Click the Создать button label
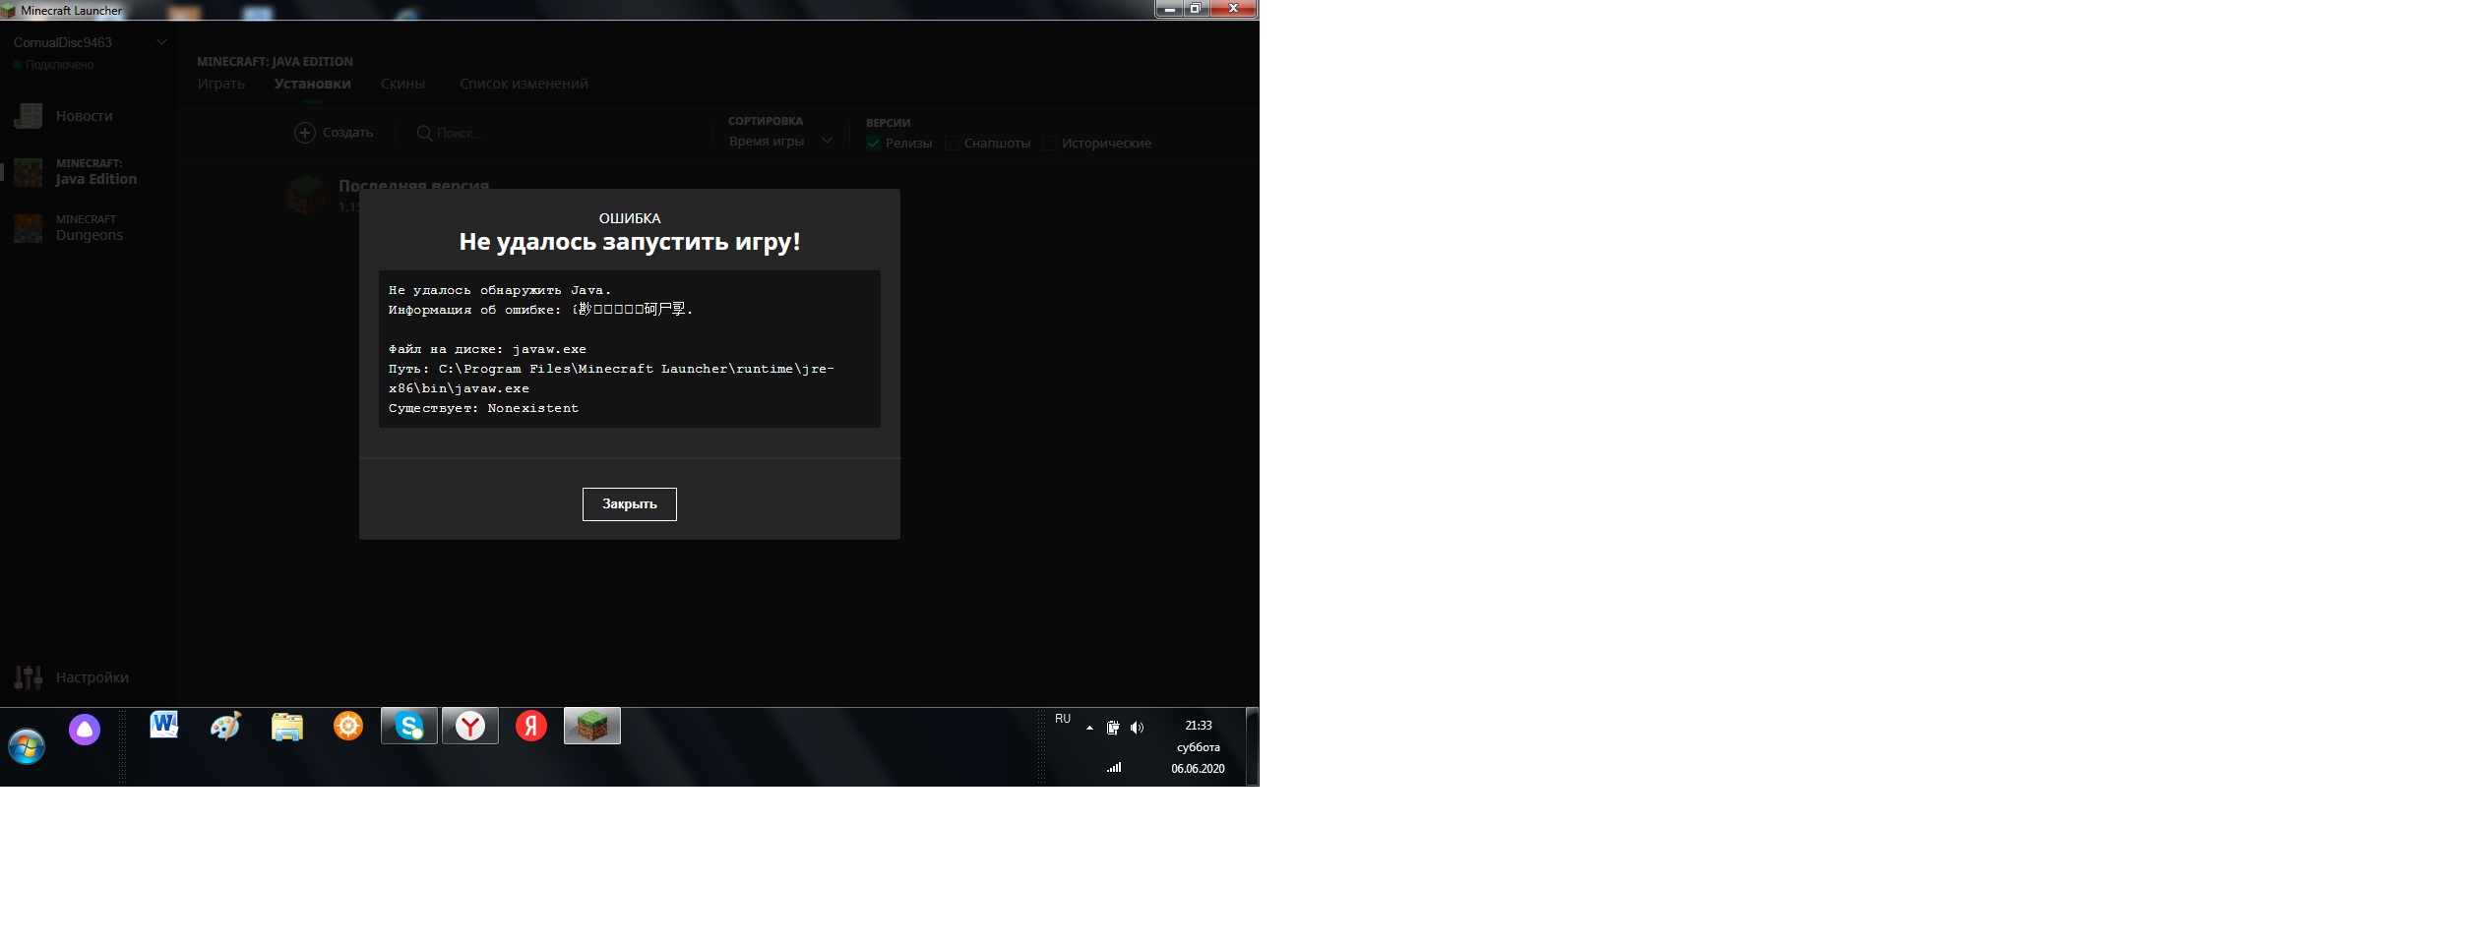This screenshot has width=2470, height=940. [x=347, y=133]
